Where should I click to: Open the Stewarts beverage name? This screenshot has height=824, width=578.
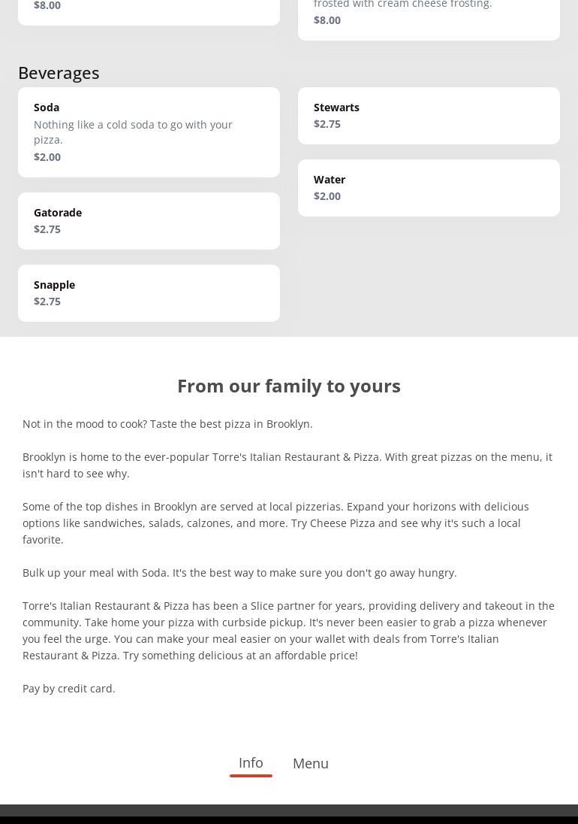coord(336,108)
